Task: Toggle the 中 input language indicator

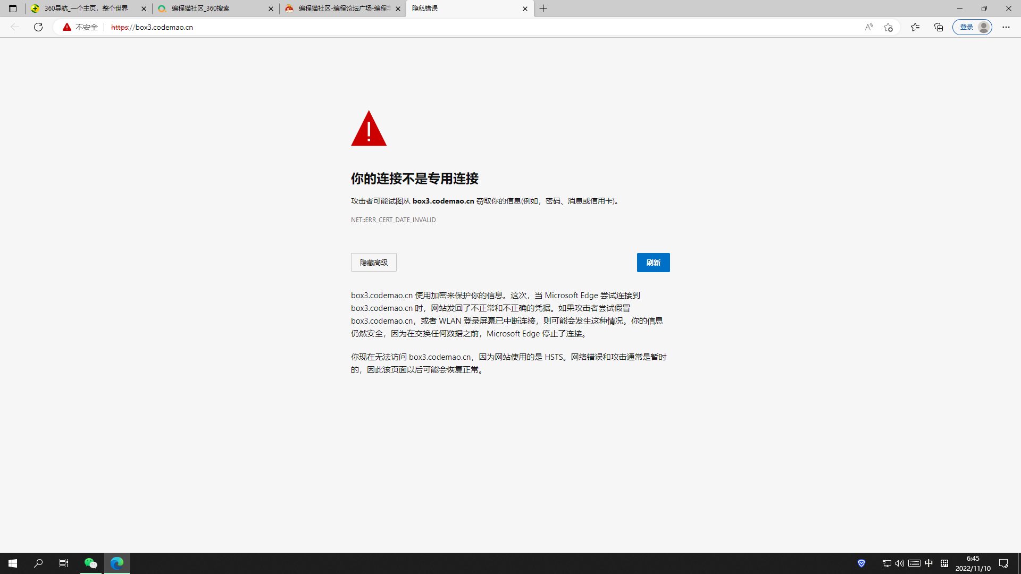Action: (x=929, y=563)
